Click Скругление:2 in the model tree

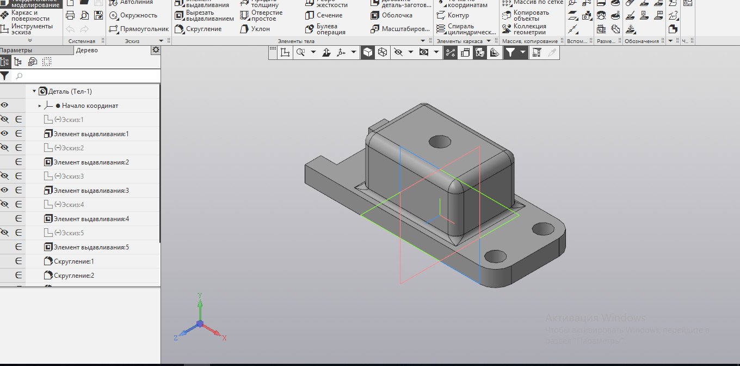(x=74, y=276)
